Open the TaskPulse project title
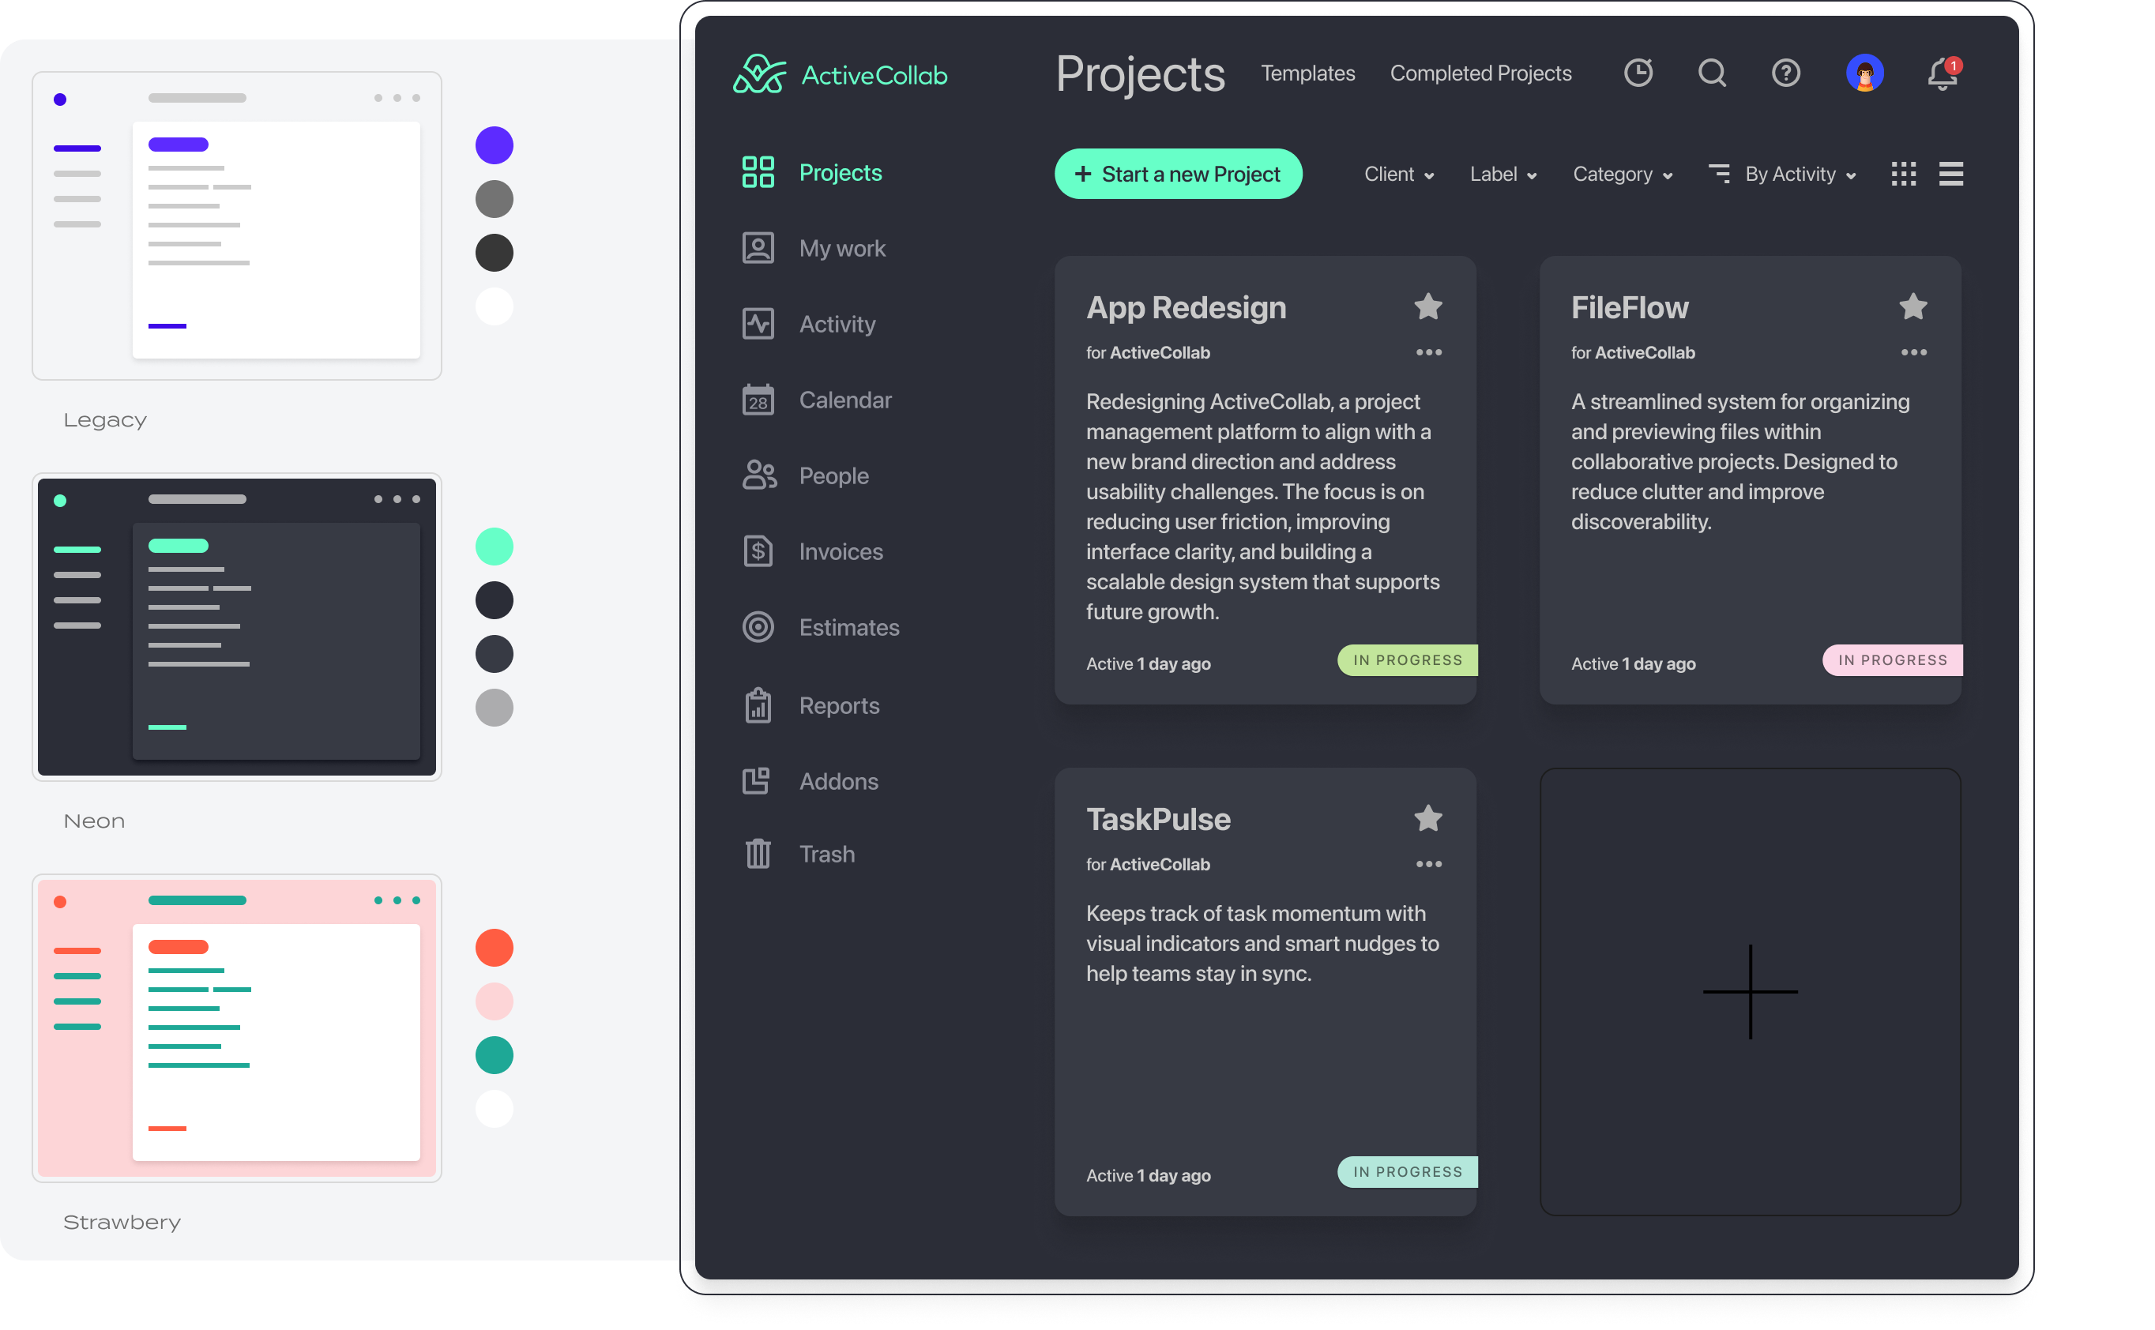This screenshot has width=2155, height=1330. pyautogui.click(x=1157, y=819)
